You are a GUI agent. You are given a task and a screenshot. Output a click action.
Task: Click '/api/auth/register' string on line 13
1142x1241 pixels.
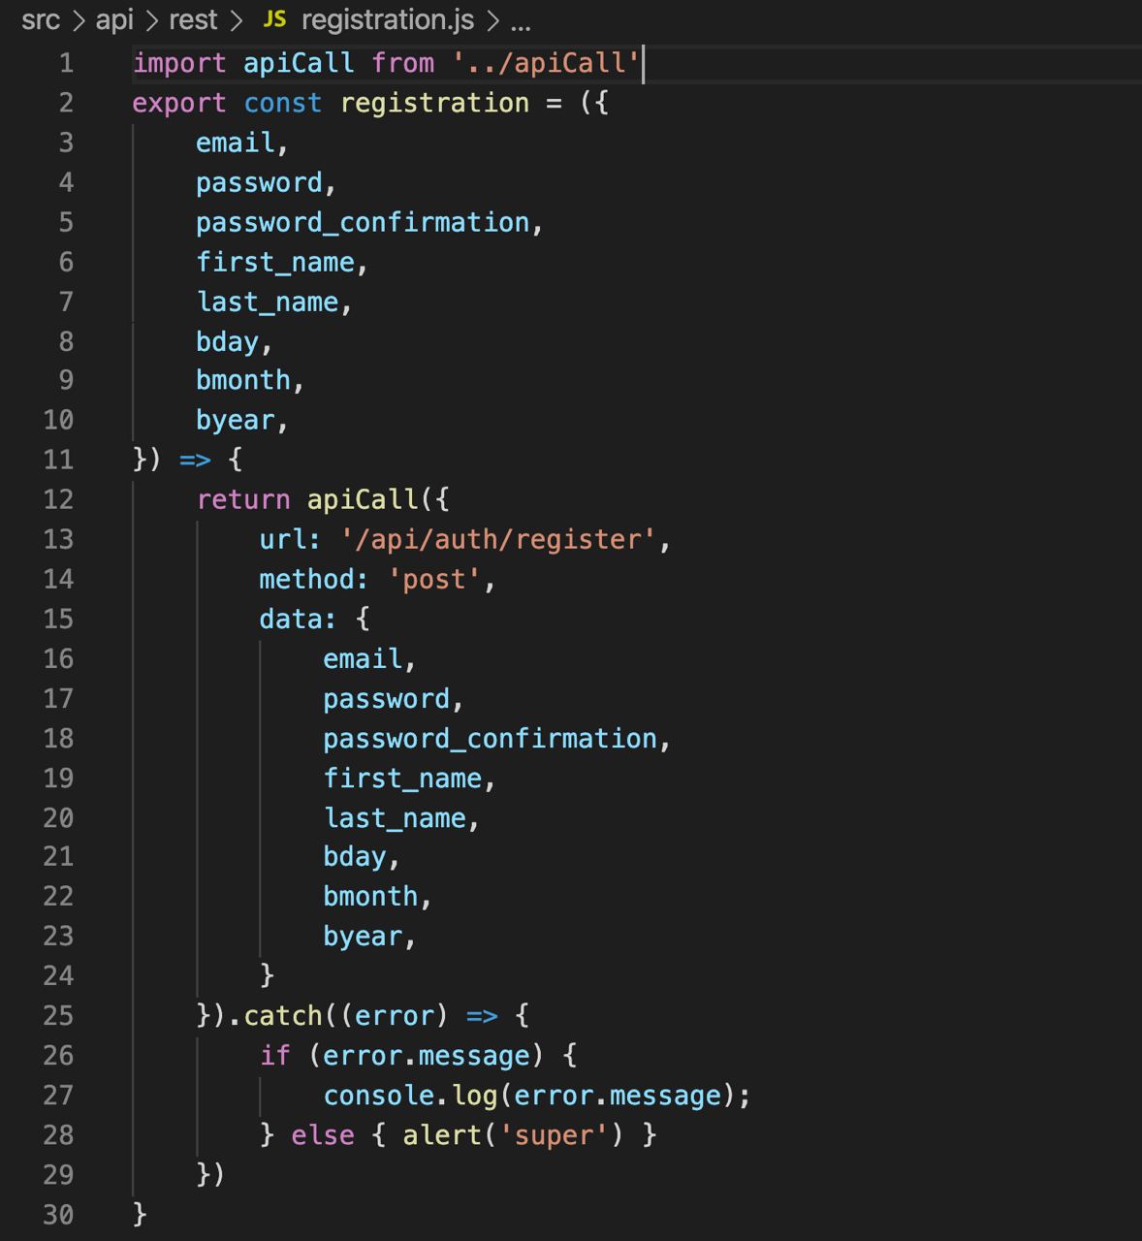click(x=498, y=539)
